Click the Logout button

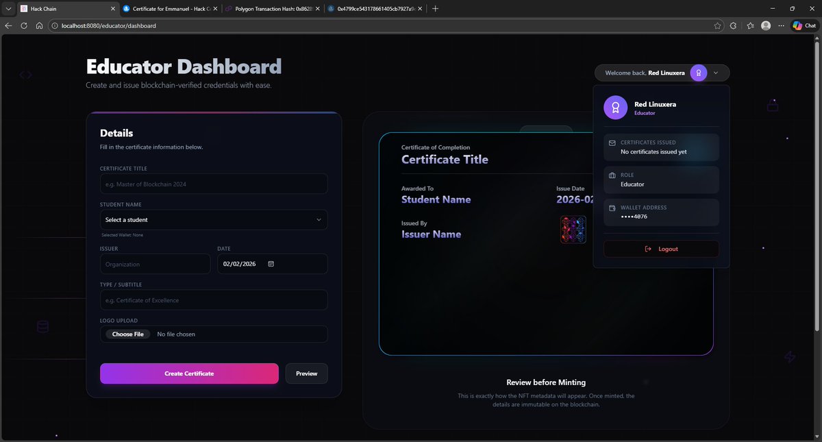click(661, 249)
